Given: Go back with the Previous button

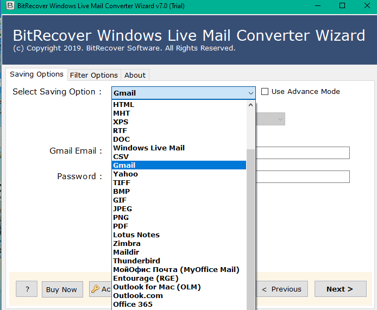Looking at the screenshot, I should (x=281, y=289).
